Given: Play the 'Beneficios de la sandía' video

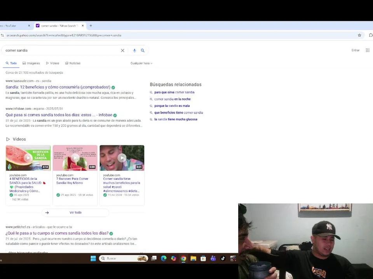Looking at the screenshot, I should click(x=28, y=158).
